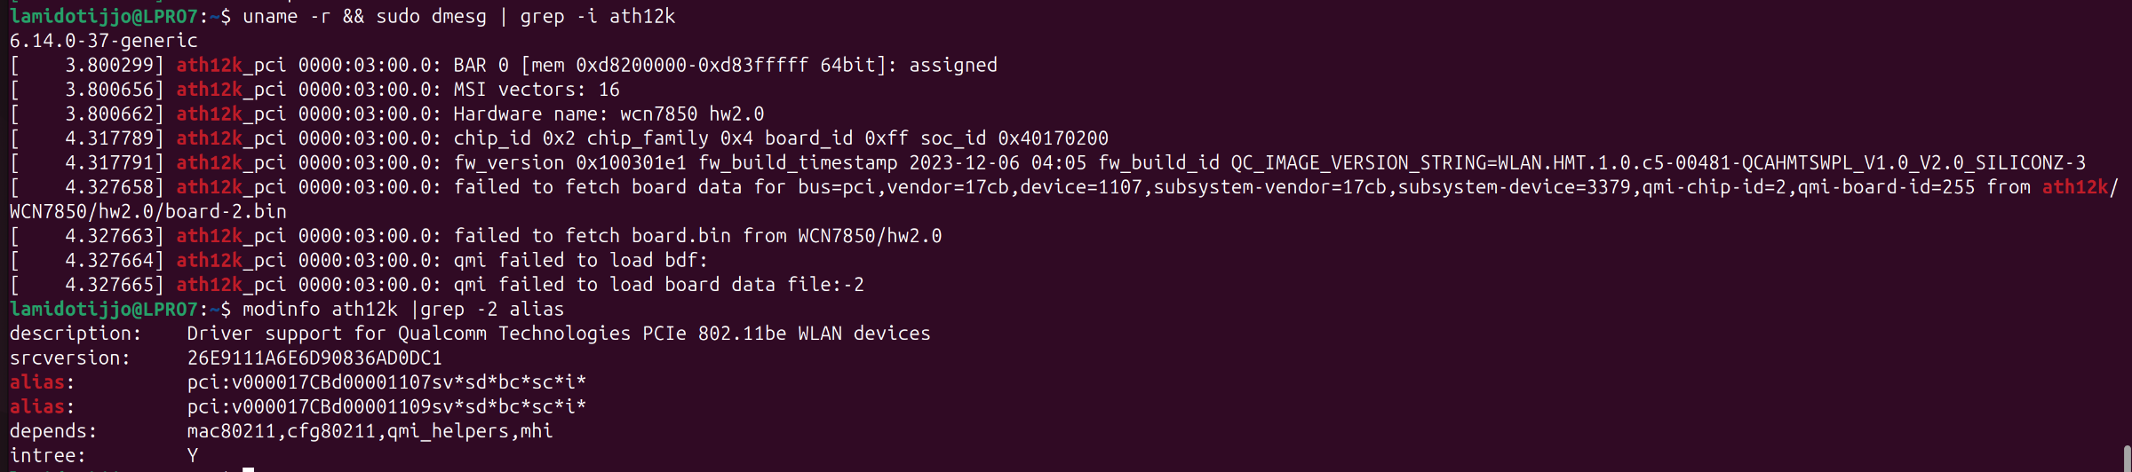The height and width of the screenshot is (472, 2132).
Task: Click the 'modinfo ath12k' command text
Action: click(x=320, y=310)
